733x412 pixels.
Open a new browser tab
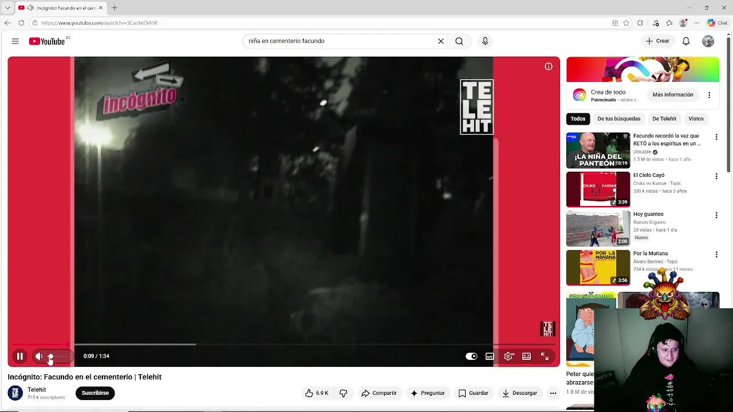[115, 7]
